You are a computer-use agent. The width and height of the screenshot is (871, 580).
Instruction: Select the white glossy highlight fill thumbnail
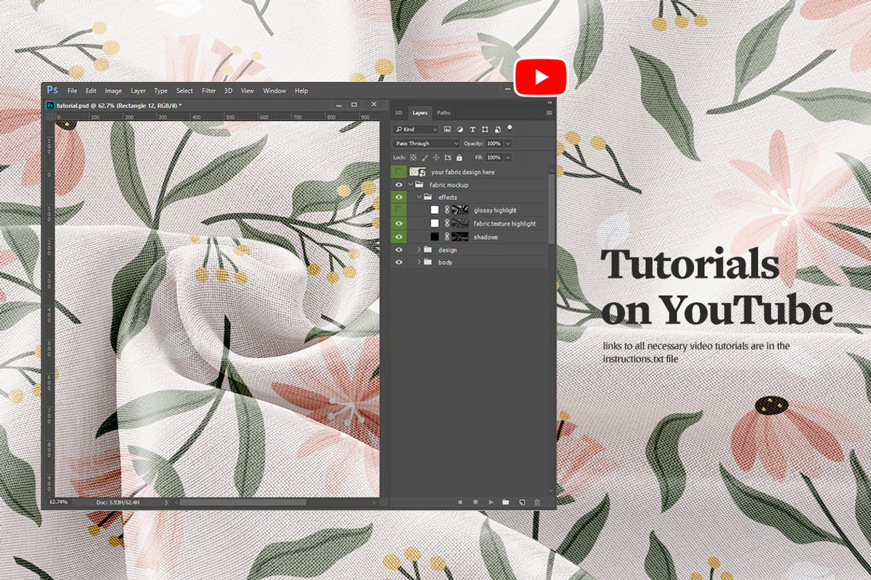point(435,210)
